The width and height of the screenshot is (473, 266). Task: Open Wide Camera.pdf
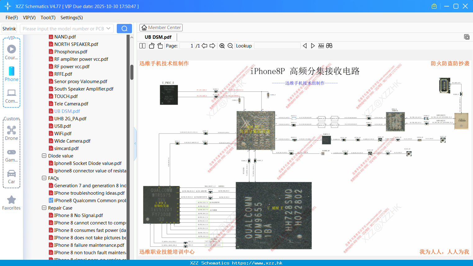[72, 141]
